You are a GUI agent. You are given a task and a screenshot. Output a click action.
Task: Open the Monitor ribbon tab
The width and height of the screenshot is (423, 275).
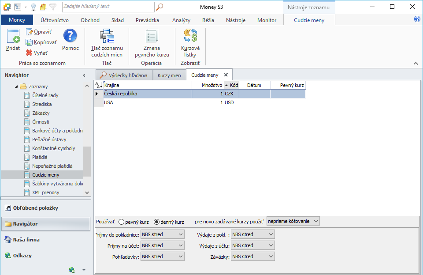[x=267, y=20]
